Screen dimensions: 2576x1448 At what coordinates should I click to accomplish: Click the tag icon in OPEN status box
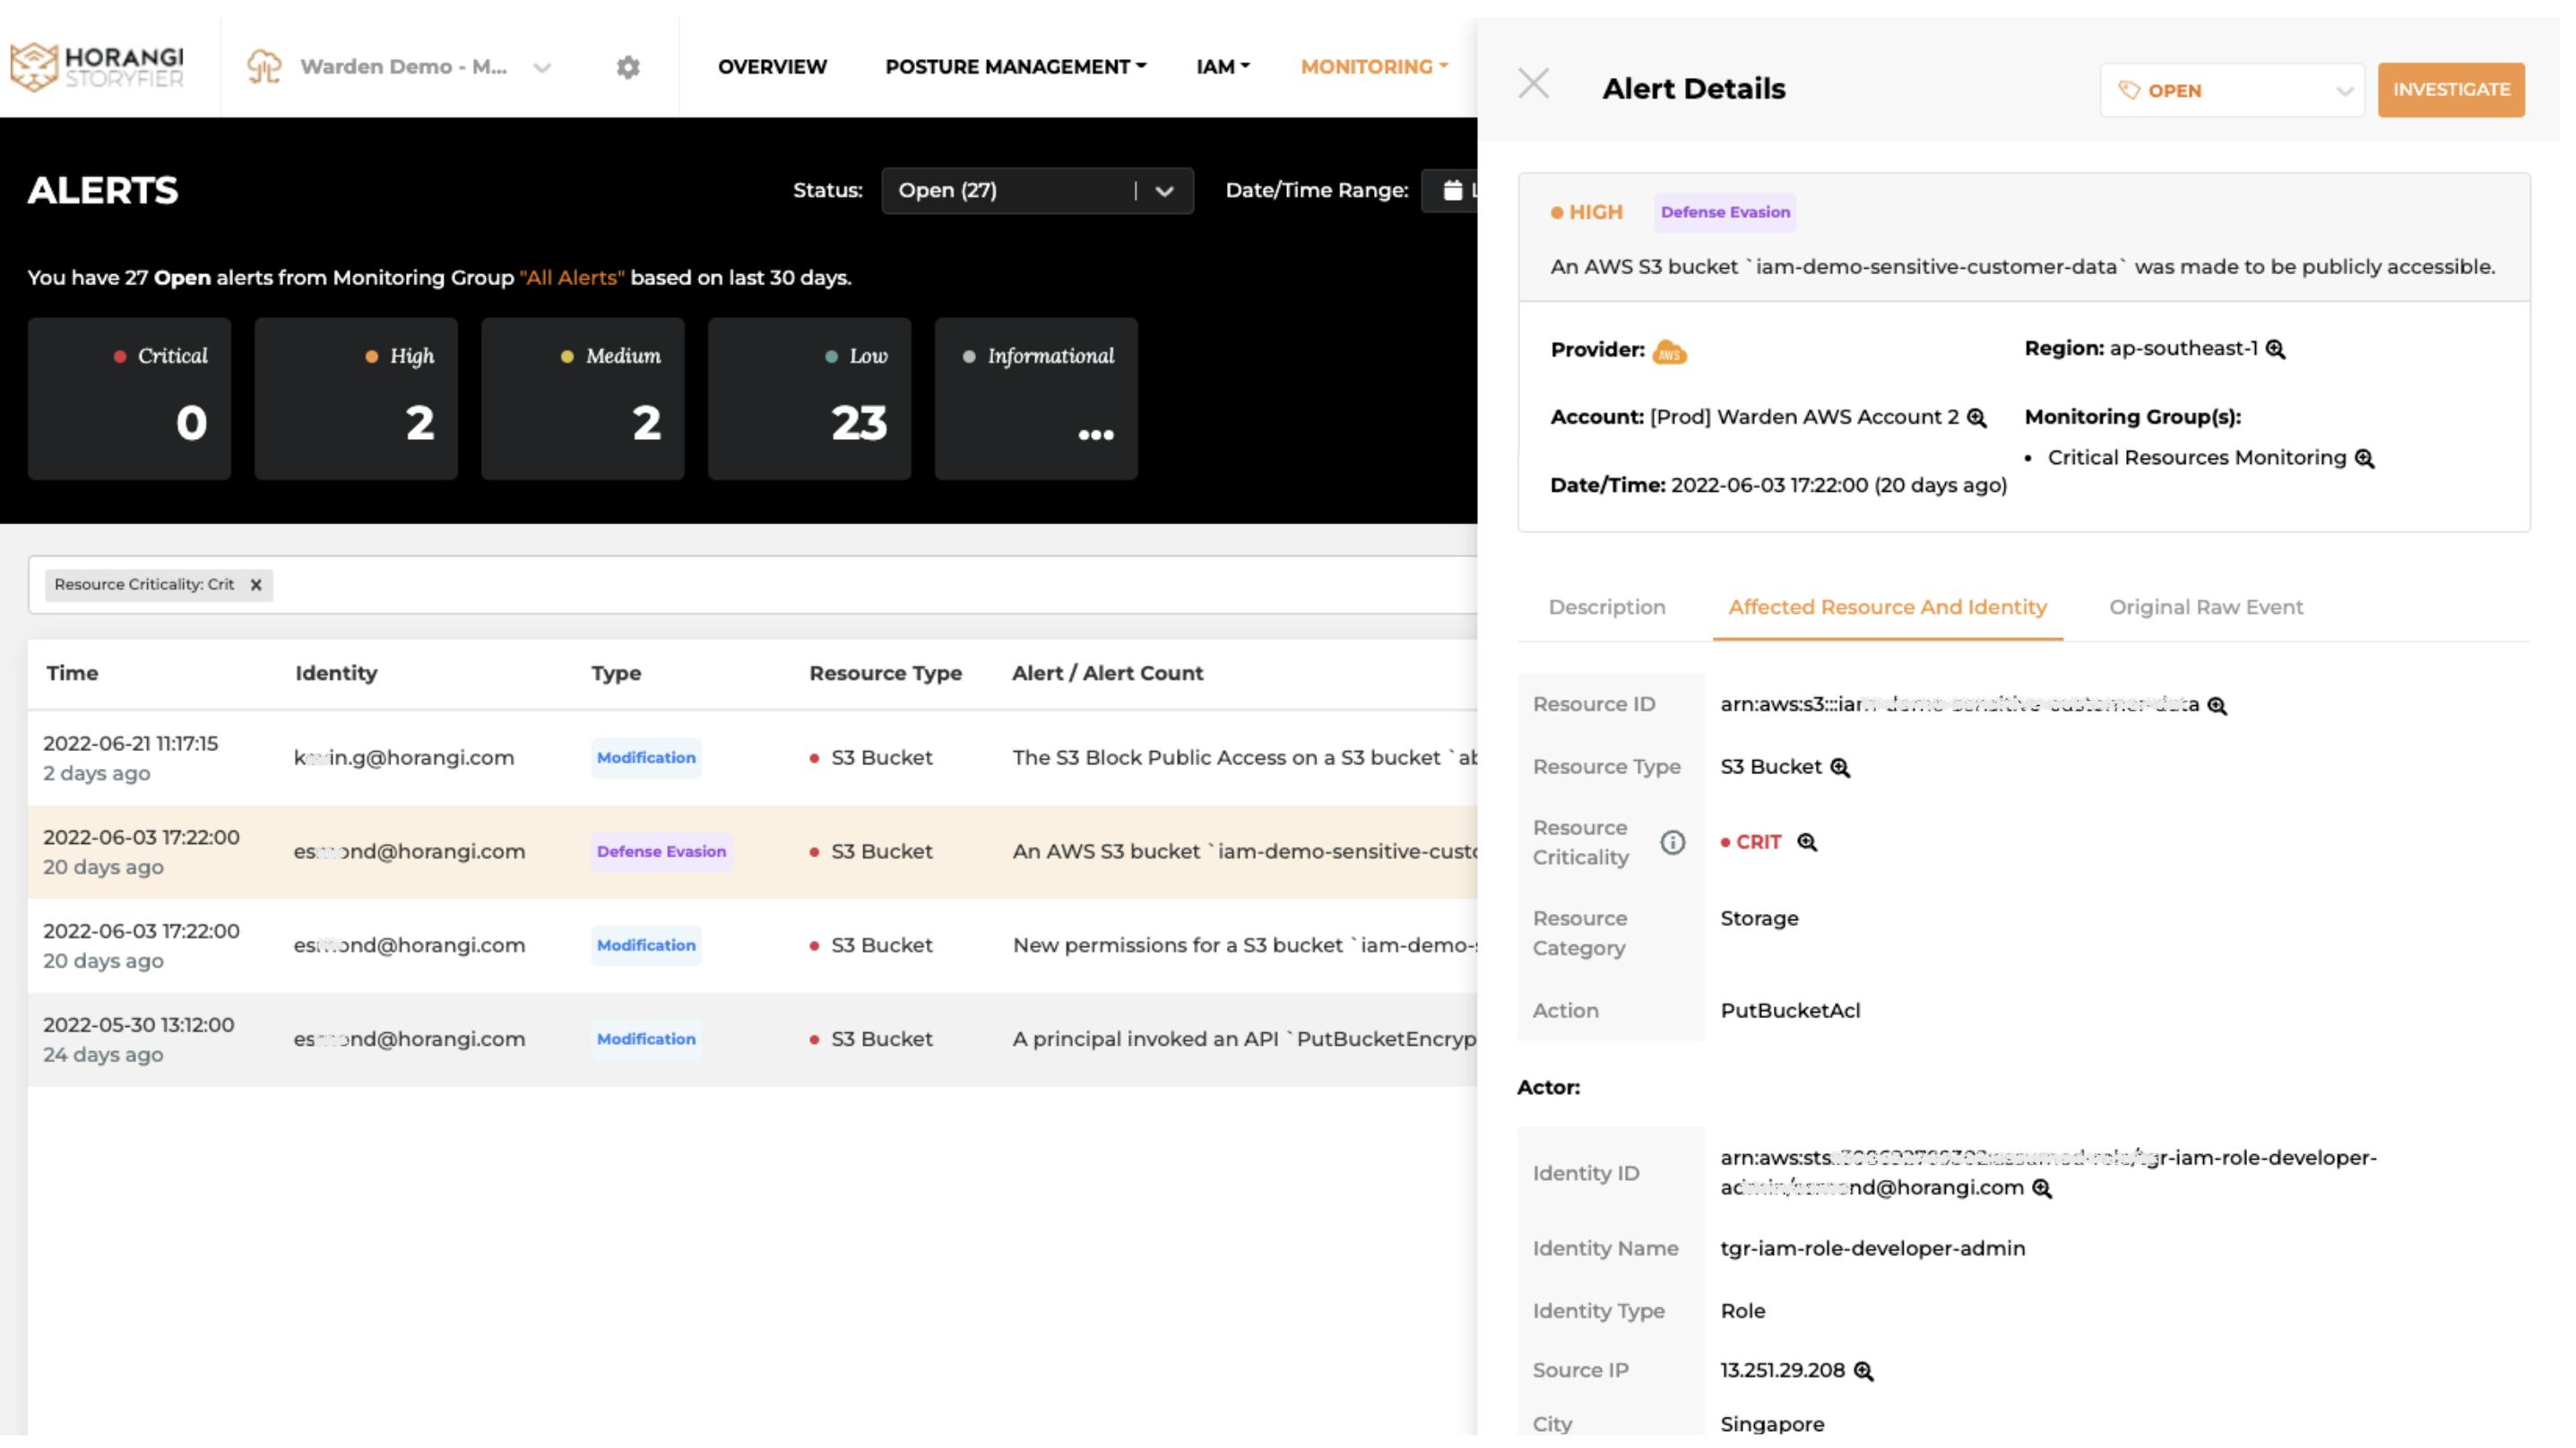point(2129,90)
